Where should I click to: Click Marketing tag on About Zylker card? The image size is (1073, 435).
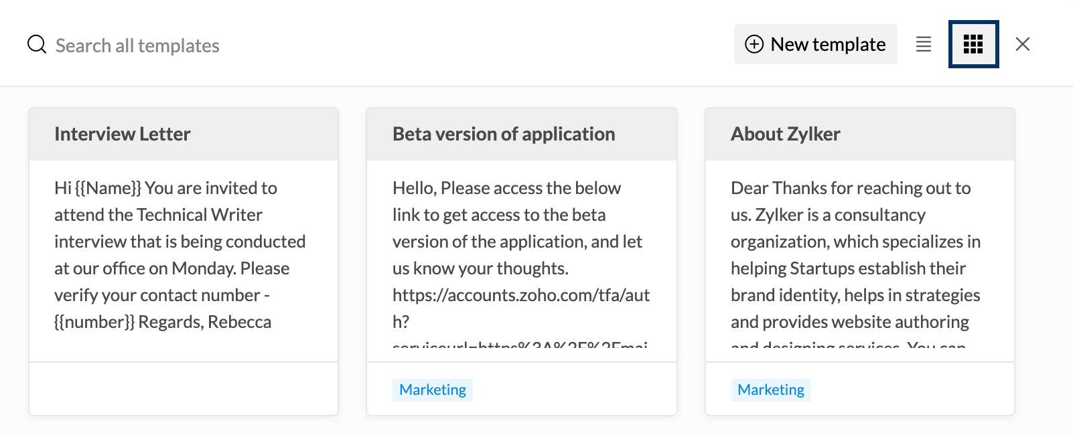pos(770,389)
